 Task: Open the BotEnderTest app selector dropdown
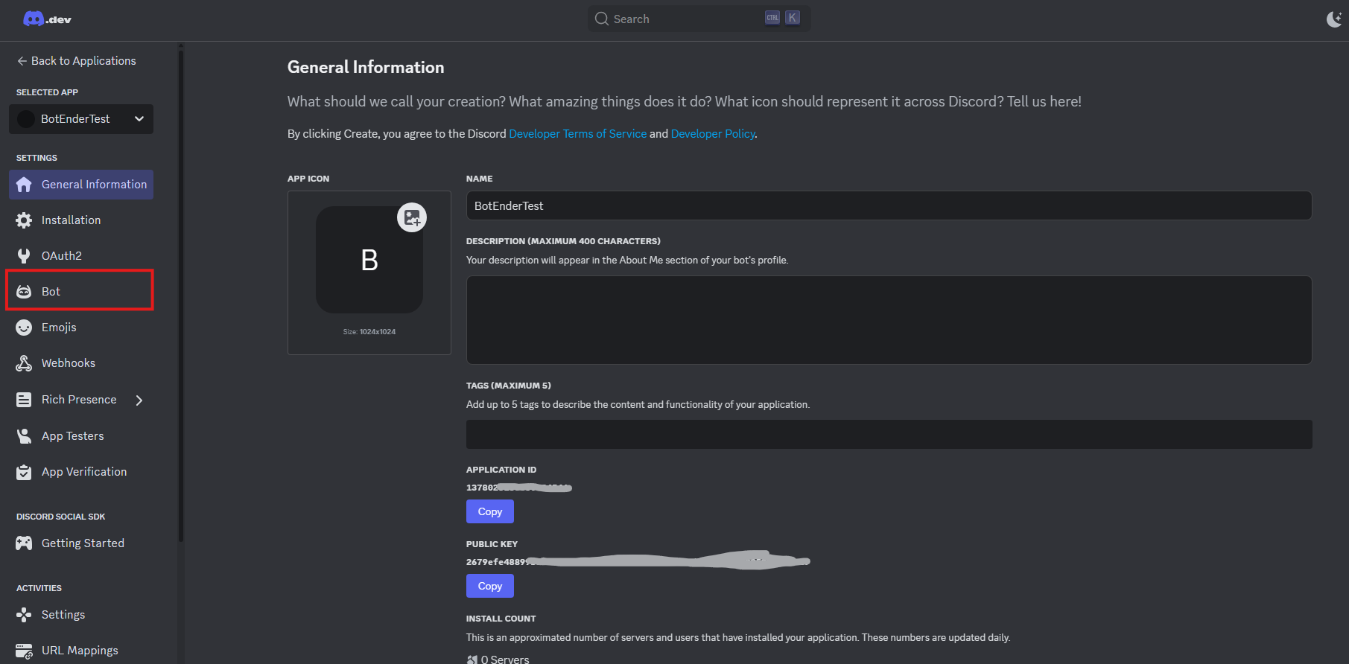coord(81,119)
